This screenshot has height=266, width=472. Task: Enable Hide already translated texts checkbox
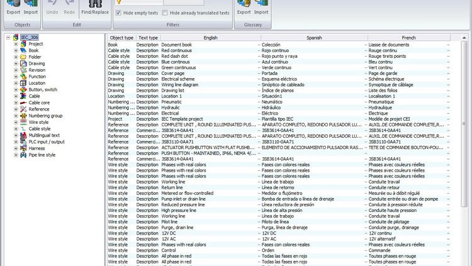(x=165, y=13)
